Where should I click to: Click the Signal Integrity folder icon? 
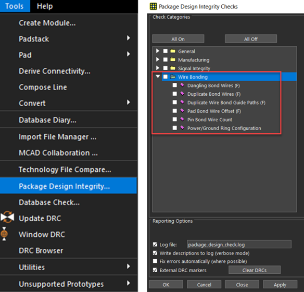(x=173, y=68)
